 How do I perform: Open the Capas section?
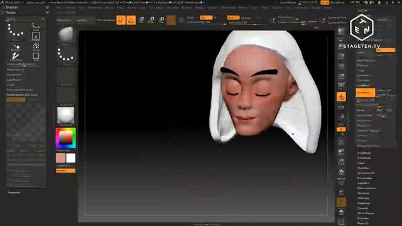point(361,163)
